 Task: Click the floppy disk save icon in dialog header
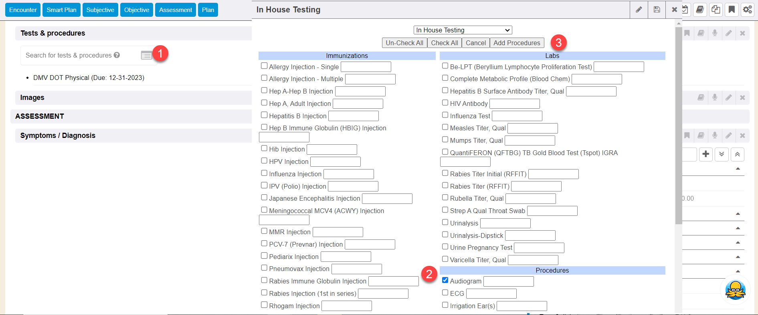point(657,10)
